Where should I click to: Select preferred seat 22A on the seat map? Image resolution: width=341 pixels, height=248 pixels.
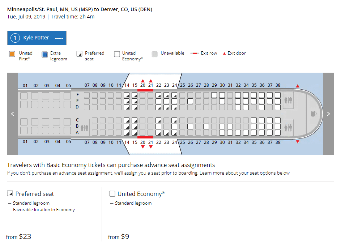pyautogui.click(x=159, y=133)
